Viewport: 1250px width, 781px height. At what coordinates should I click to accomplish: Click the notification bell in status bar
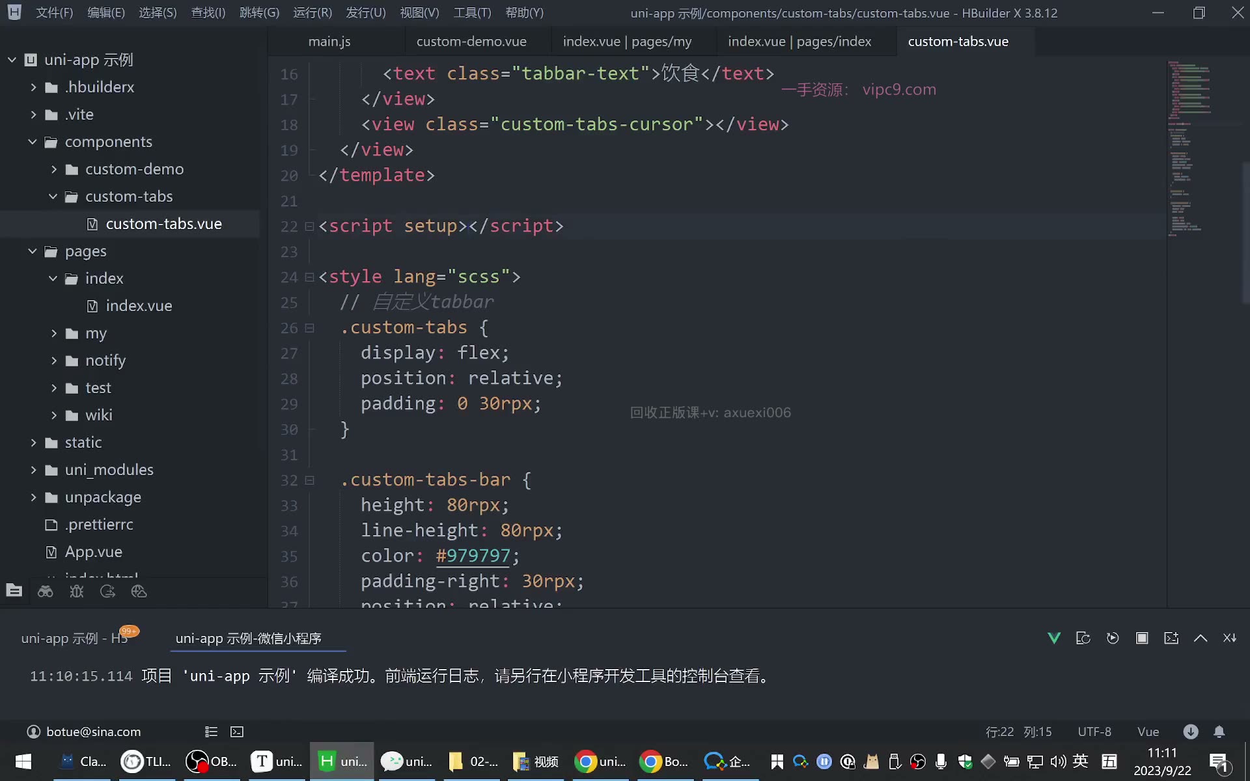1219,732
